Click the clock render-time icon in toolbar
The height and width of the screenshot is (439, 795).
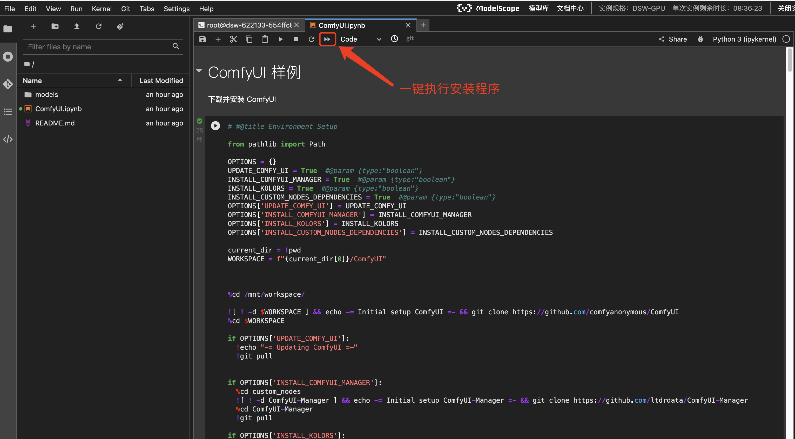click(394, 39)
